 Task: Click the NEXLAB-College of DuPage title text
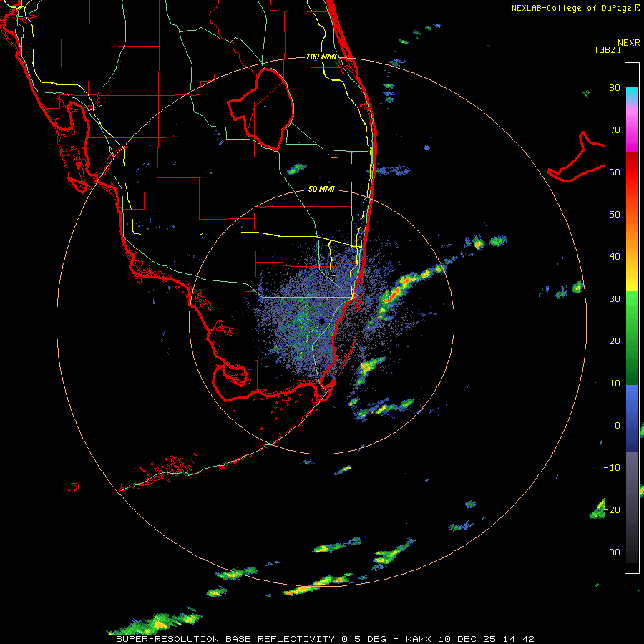tap(571, 8)
